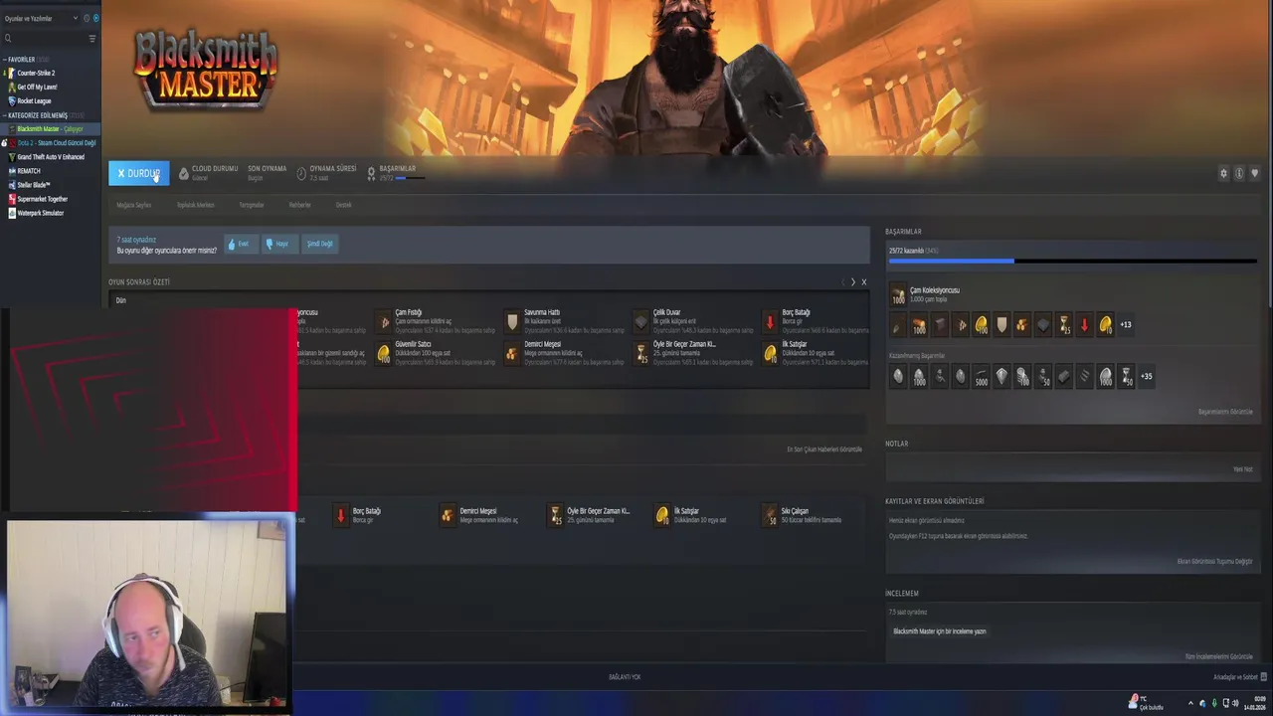Go to next page of post-game summary

click(852, 282)
